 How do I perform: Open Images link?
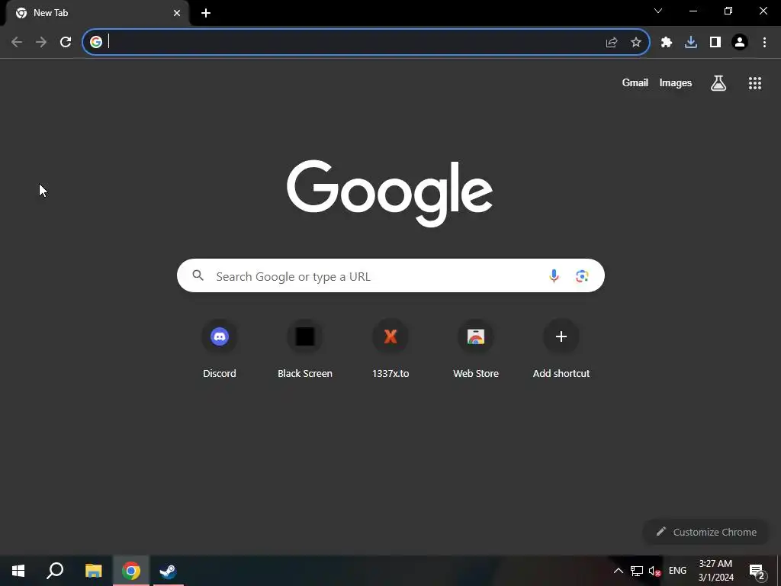(676, 82)
